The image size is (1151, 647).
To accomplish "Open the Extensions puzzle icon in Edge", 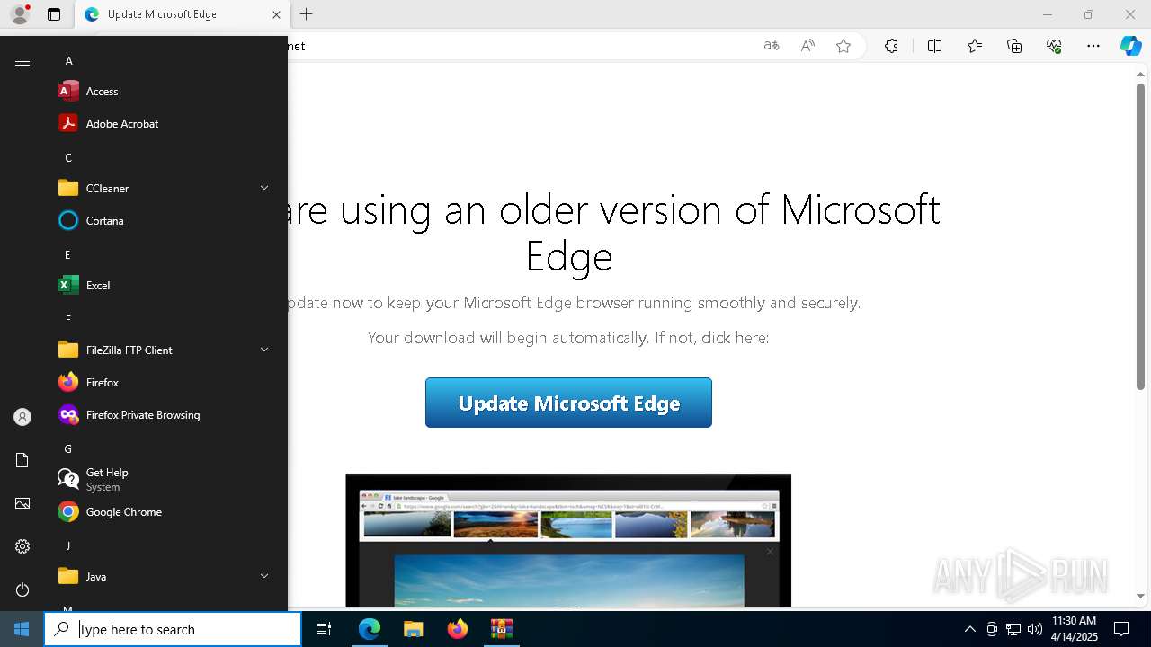I will (891, 46).
